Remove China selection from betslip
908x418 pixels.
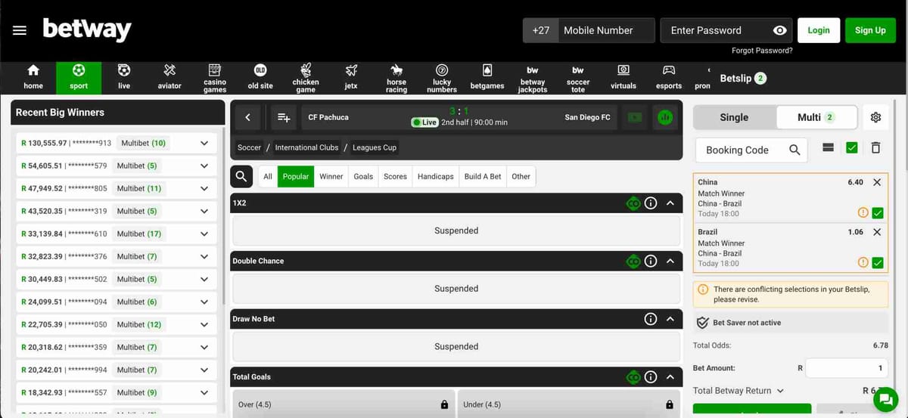(877, 182)
